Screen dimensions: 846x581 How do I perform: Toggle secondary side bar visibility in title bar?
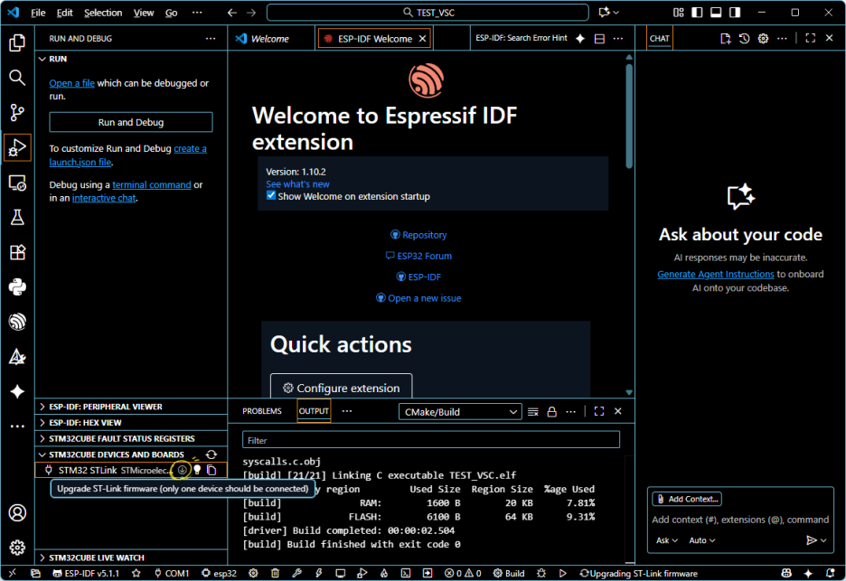(735, 13)
